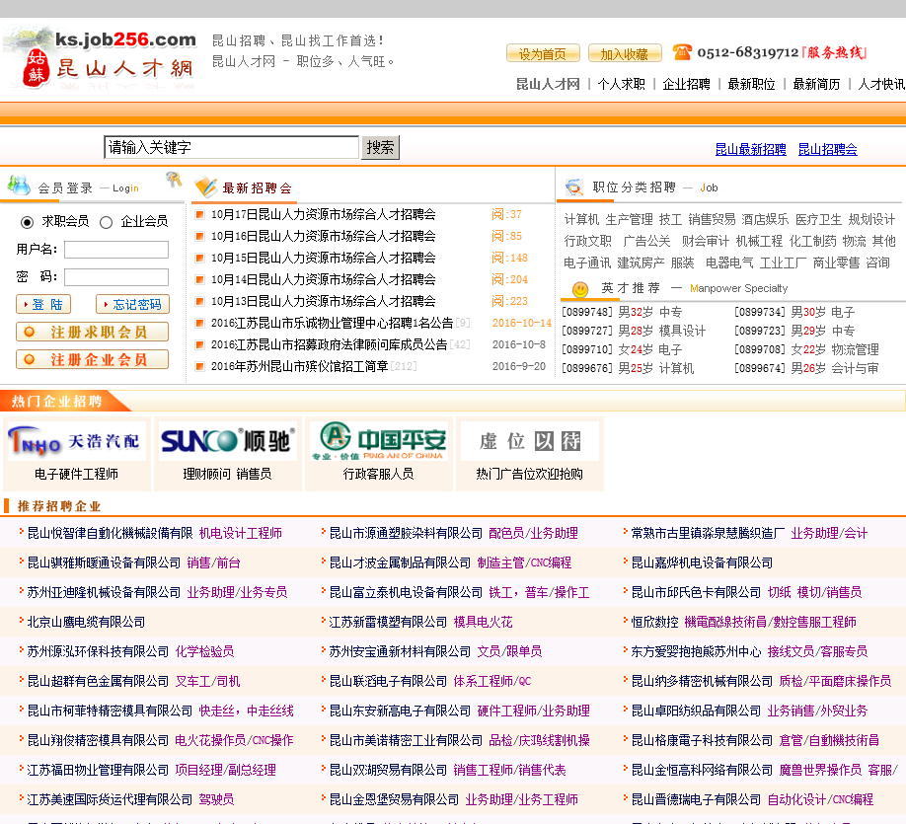This screenshot has height=824, width=906.
Task: Open 理财顾问 销售员 job link
Action: tap(228, 475)
